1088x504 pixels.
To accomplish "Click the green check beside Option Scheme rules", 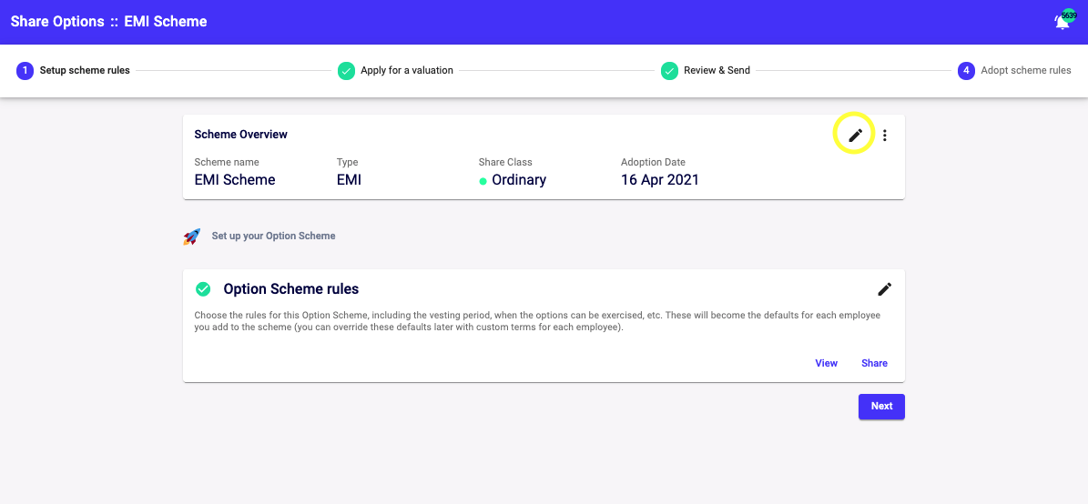I will (203, 288).
